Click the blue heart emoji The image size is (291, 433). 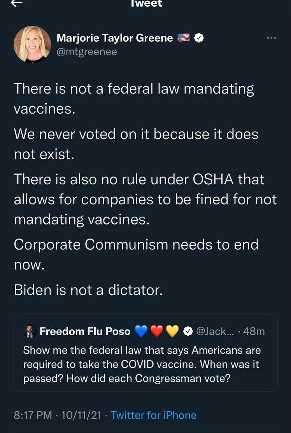(x=141, y=331)
